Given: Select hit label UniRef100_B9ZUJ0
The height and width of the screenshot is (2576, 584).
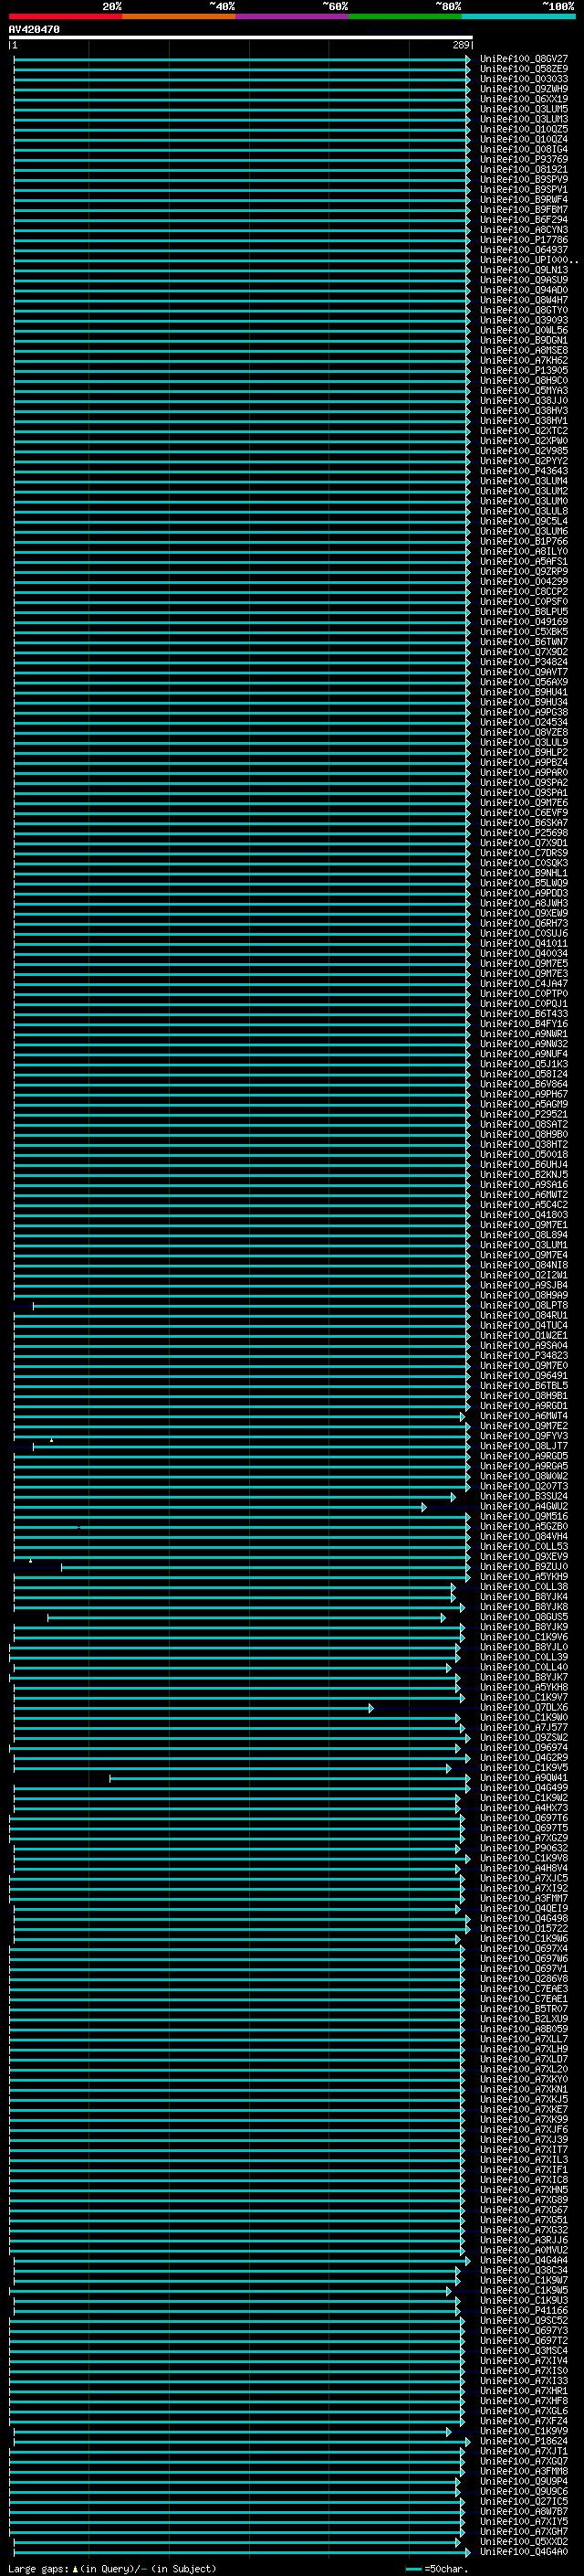Looking at the screenshot, I should point(524,1567).
